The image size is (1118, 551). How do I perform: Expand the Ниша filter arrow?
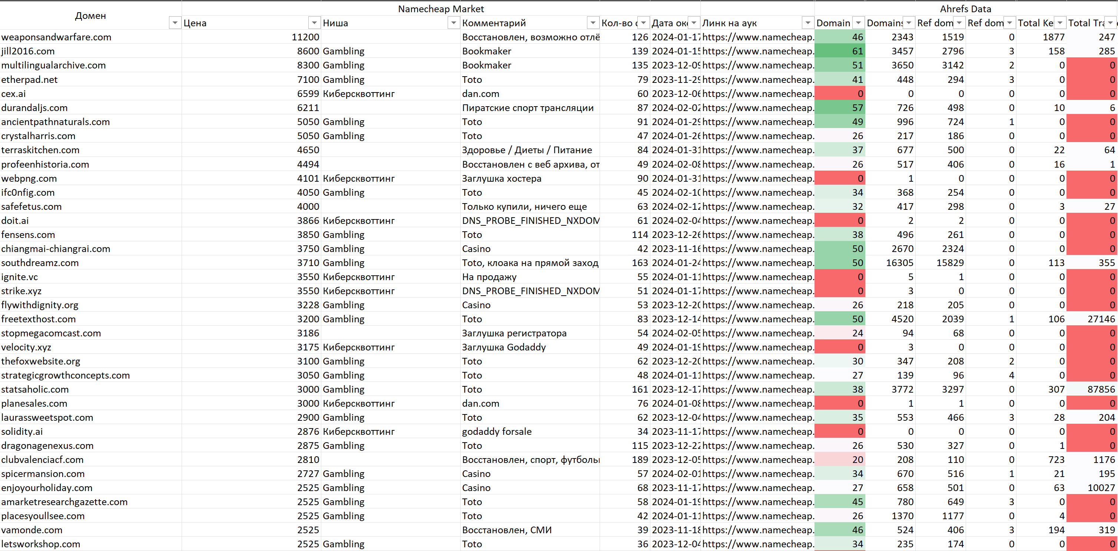(454, 23)
